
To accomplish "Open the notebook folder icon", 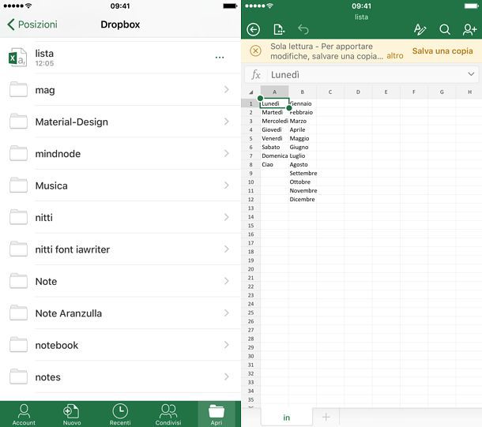I will [18, 345].
